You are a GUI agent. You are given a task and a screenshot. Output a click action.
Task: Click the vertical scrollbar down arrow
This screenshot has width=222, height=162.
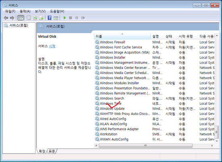coord(217,141)
